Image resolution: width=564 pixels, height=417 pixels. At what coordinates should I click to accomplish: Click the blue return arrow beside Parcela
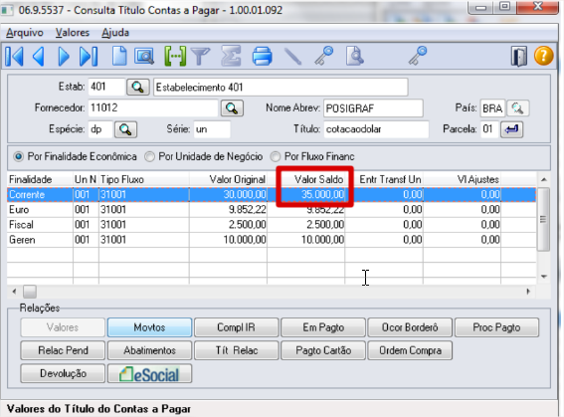[512, 129]
